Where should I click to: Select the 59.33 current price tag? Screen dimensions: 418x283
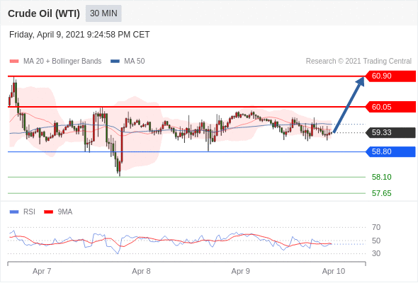[390, 132]
